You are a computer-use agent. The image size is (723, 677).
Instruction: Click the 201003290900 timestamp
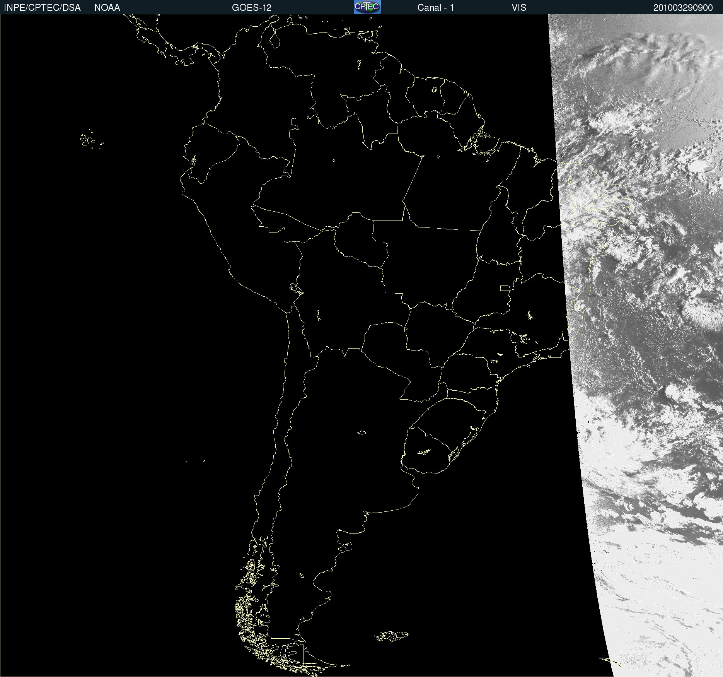(x=683, y=8)
